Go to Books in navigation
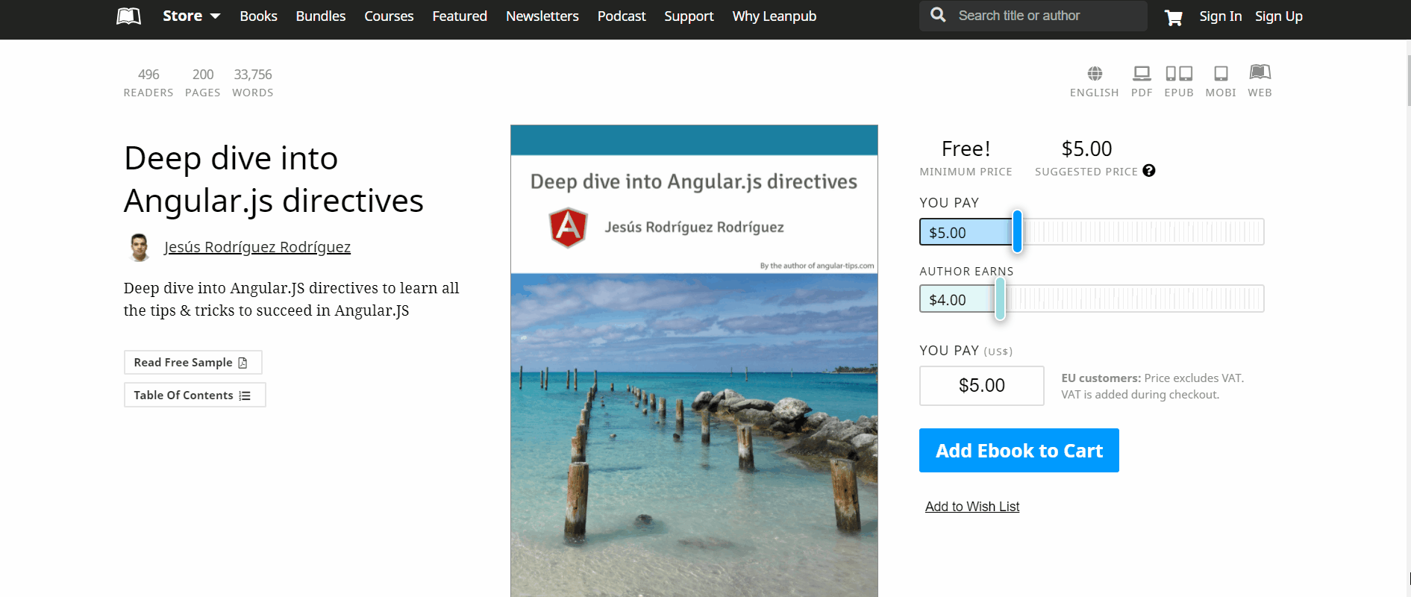The image size is (1411, 597). (258, 16)
